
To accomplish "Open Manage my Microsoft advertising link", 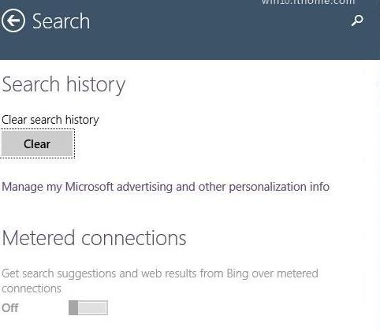I will click(x=166, y=187).
